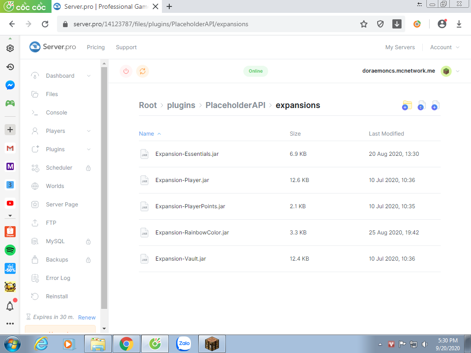Go back to the previous page
The height and width of the screenshot is (353, 471).
coord(12,24)
